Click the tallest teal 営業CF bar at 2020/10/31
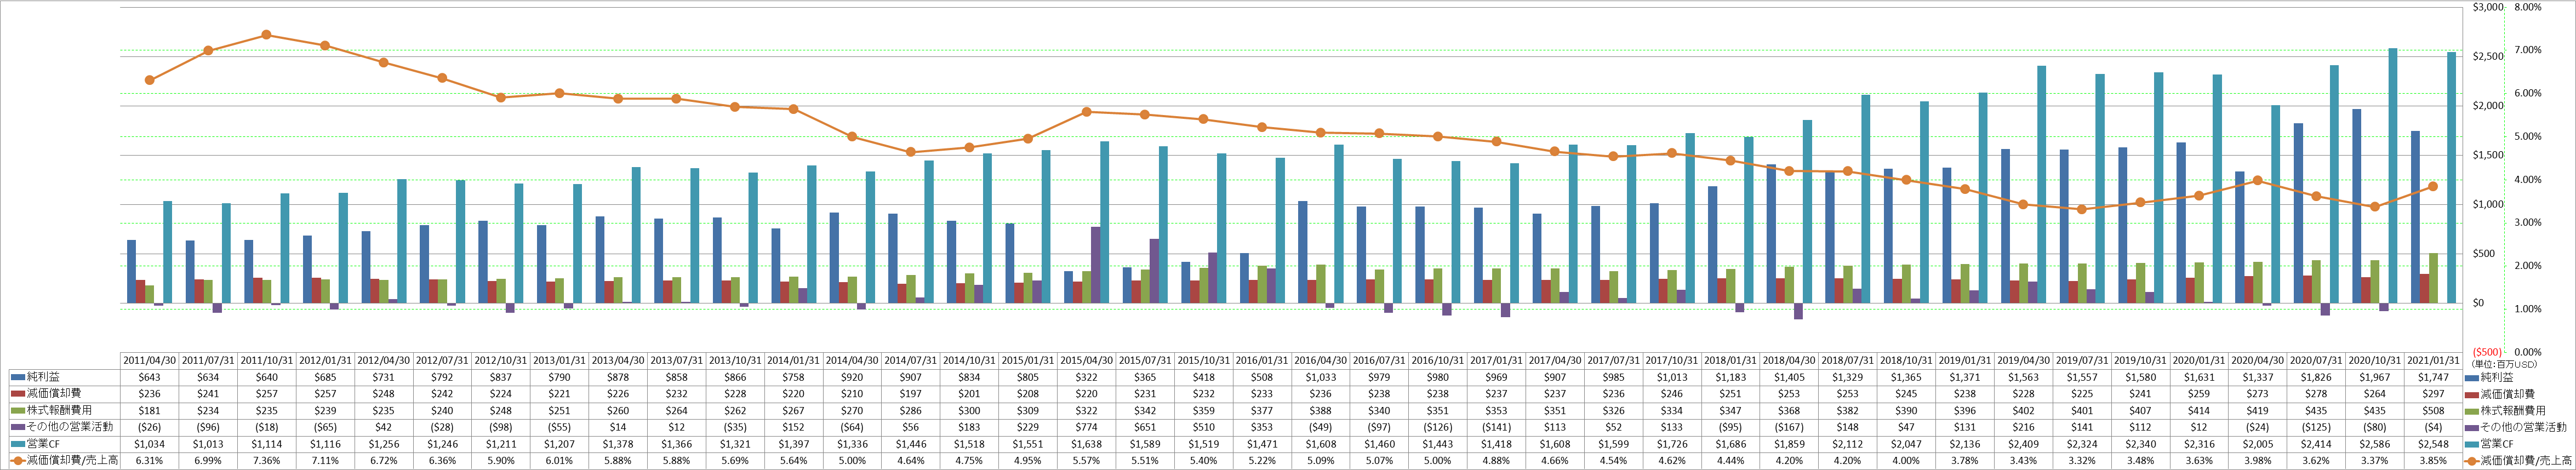Image resolution: width=2576 pixels, height=470 pixels. click(2393, 175)
